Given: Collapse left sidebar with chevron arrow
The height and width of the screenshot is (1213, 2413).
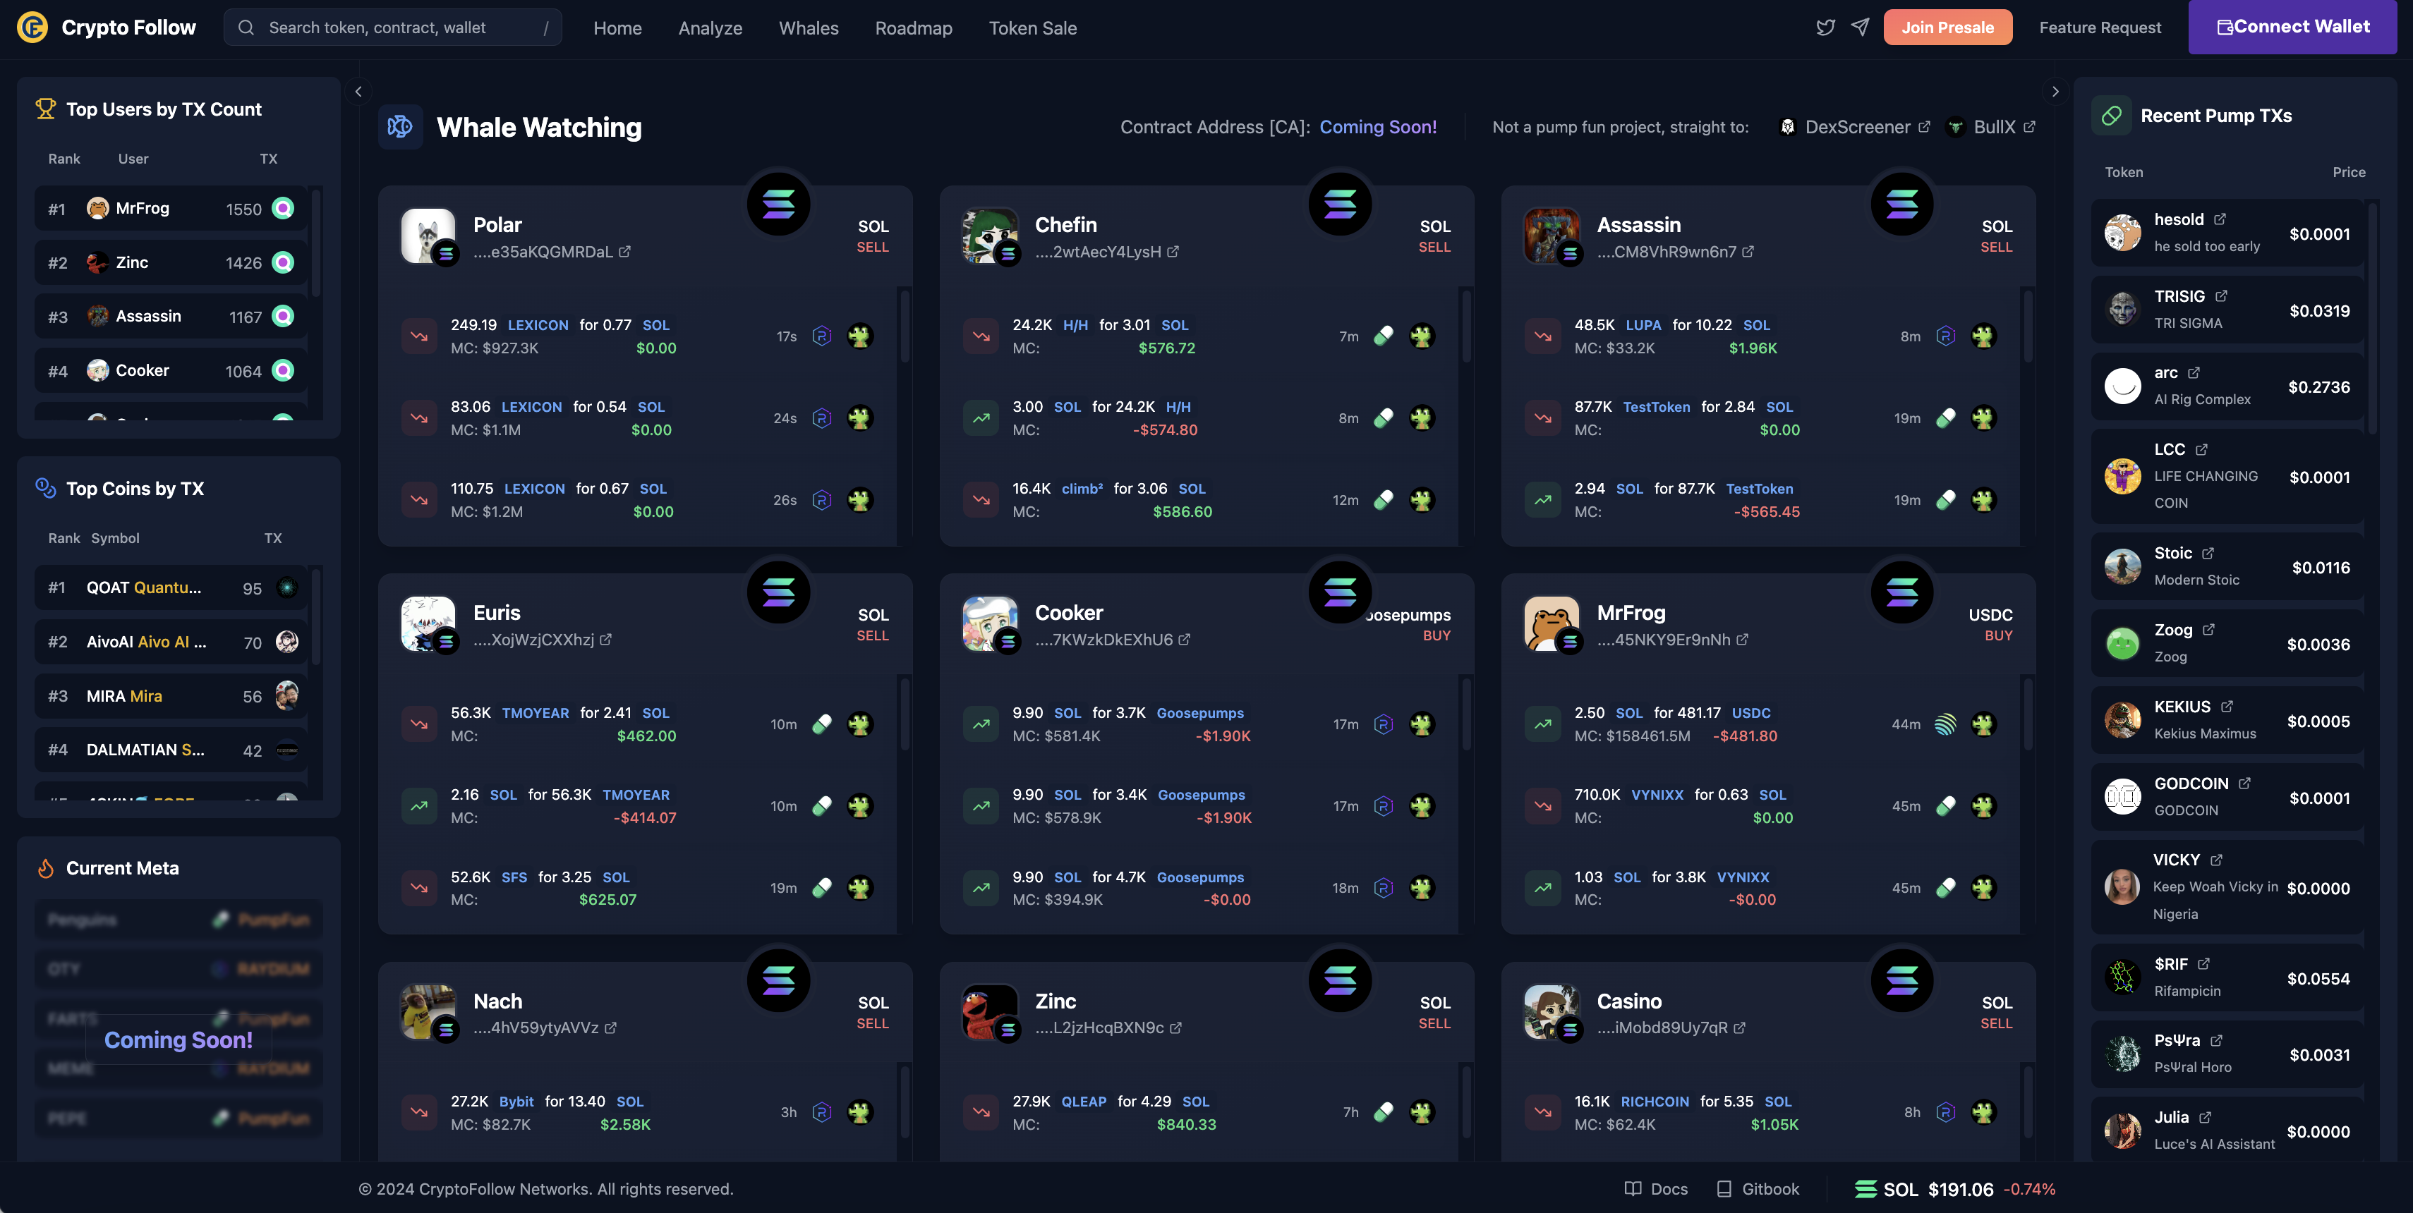Looking at the screenshot, I should point(358,92).
